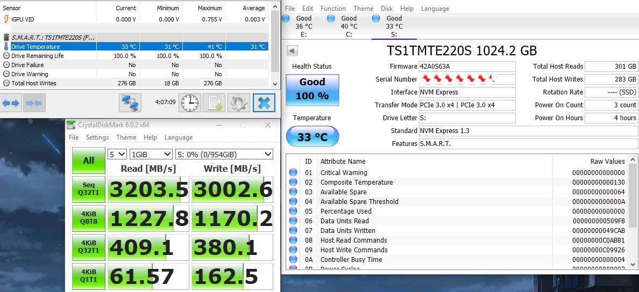This screenshot has width=639, height=292.
Task: Click Composite Temperature blue status orb
Action: tap(293, 182)
